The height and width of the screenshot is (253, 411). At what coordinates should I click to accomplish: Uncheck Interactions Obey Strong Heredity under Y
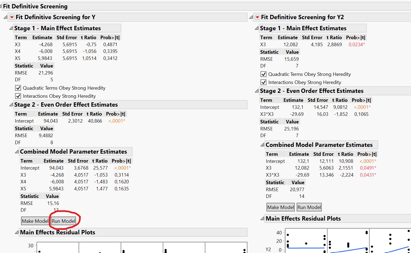18,96
